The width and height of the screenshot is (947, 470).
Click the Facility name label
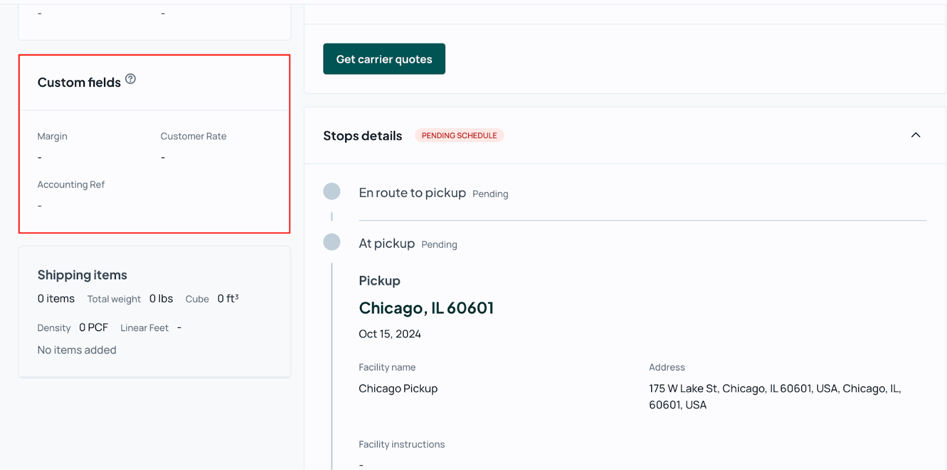pos(387,368)
